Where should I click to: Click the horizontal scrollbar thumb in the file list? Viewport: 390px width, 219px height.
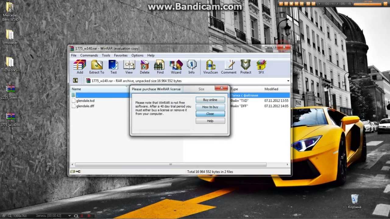(x=171, y=165)
